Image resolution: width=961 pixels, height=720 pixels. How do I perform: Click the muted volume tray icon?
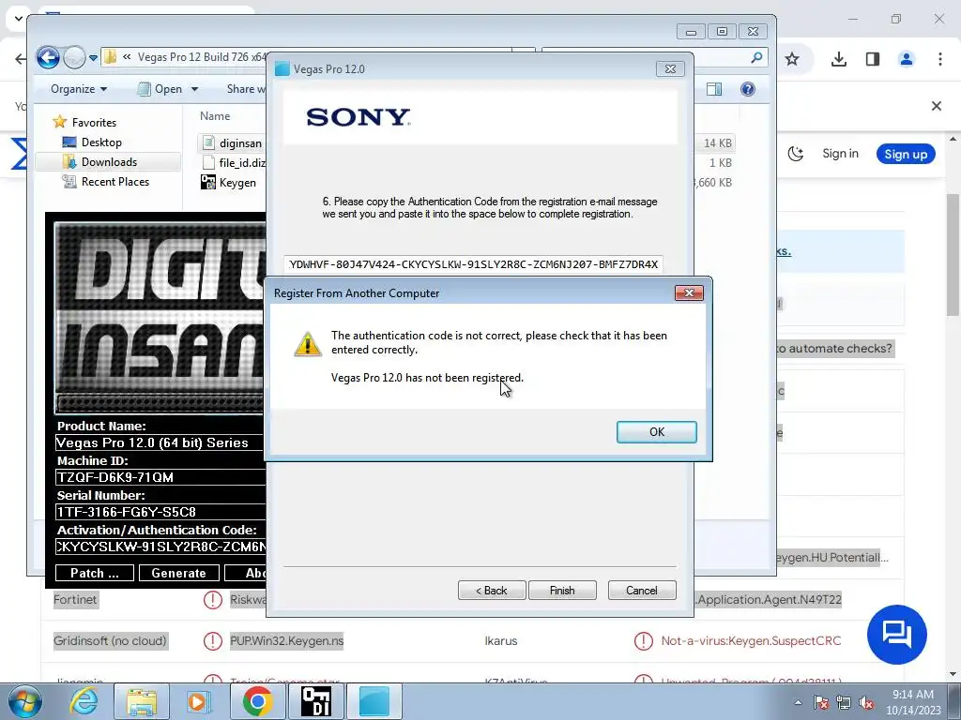tap(866, 702)
